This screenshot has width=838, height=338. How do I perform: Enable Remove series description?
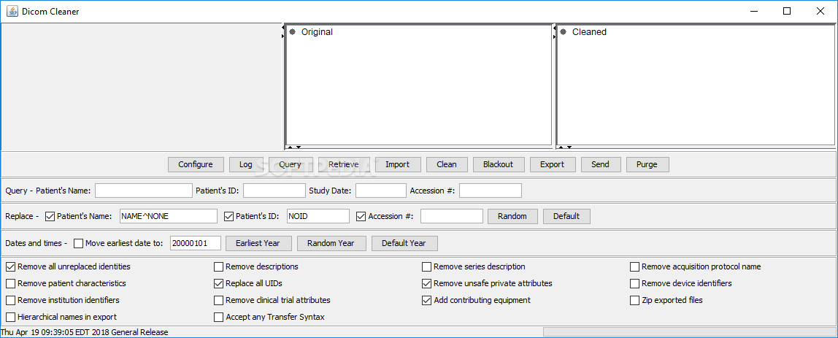click(426, 266)
